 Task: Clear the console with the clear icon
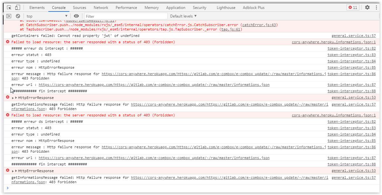pos(18,16)
